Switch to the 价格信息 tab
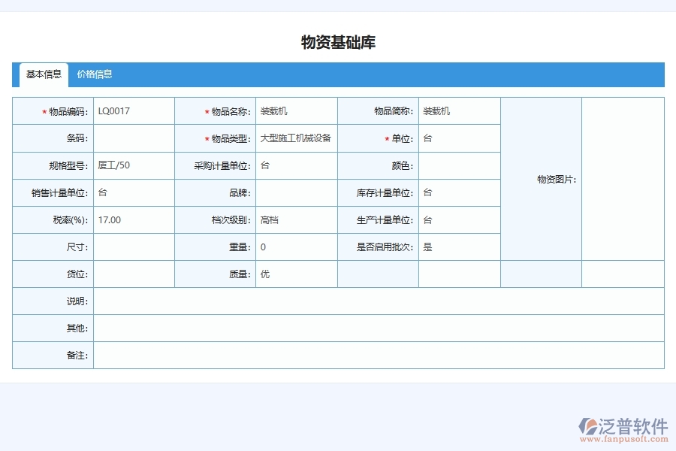The width and height of the screenshot is (676, 451). [95, 74]
